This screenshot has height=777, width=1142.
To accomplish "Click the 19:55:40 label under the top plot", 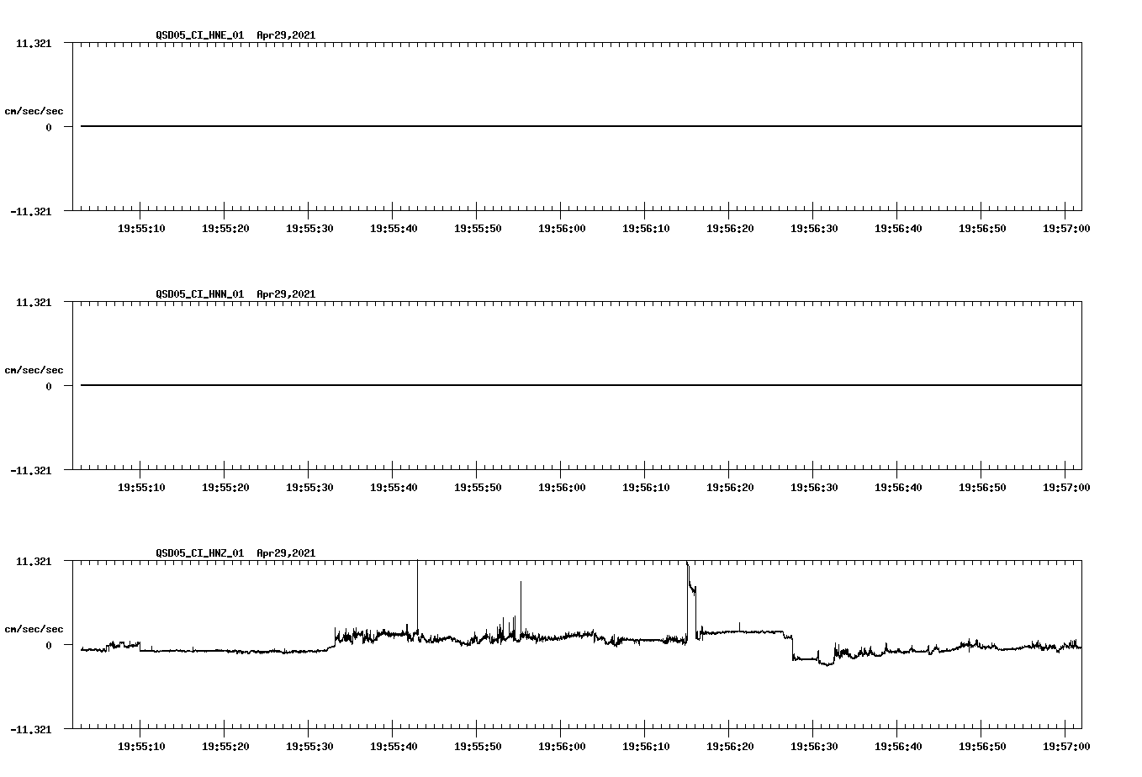I will click(392, 228).
